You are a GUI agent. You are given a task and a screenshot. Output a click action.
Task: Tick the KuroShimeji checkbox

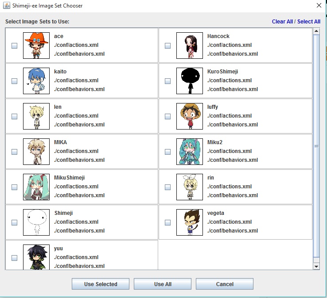[x=167, y=81]
